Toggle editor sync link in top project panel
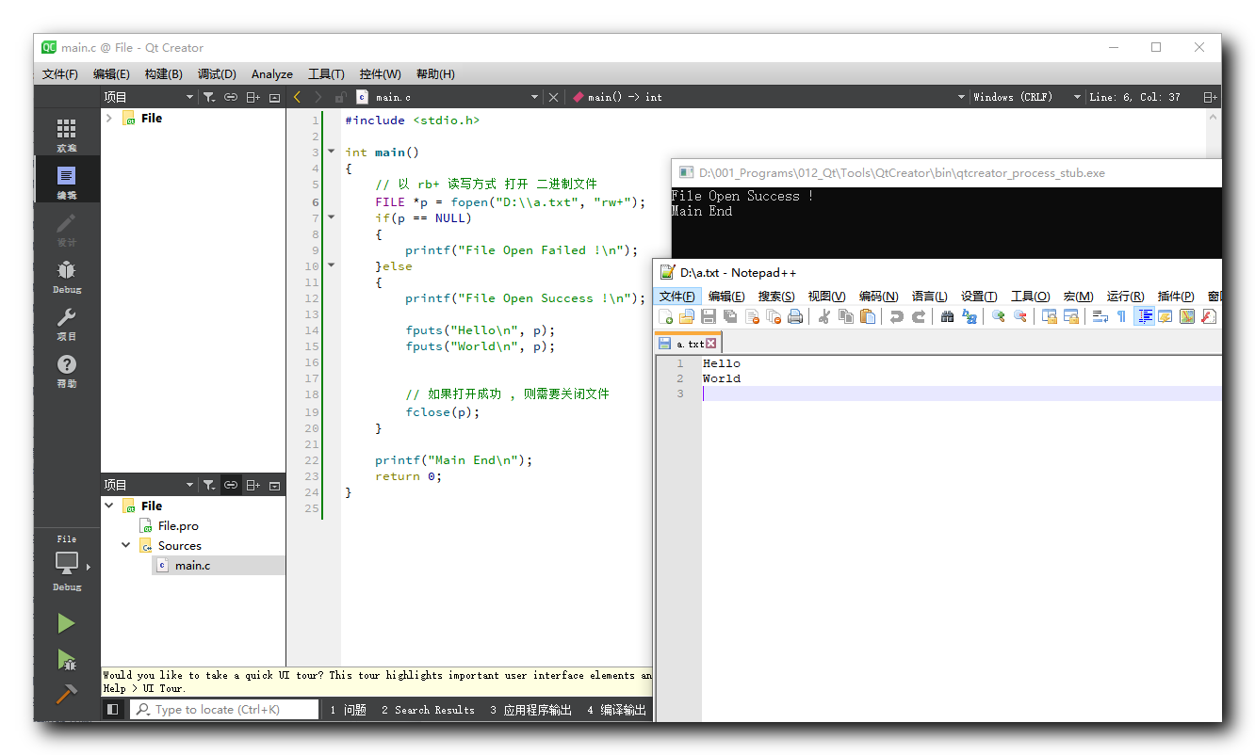1255x755 pixels. (231, 97)
